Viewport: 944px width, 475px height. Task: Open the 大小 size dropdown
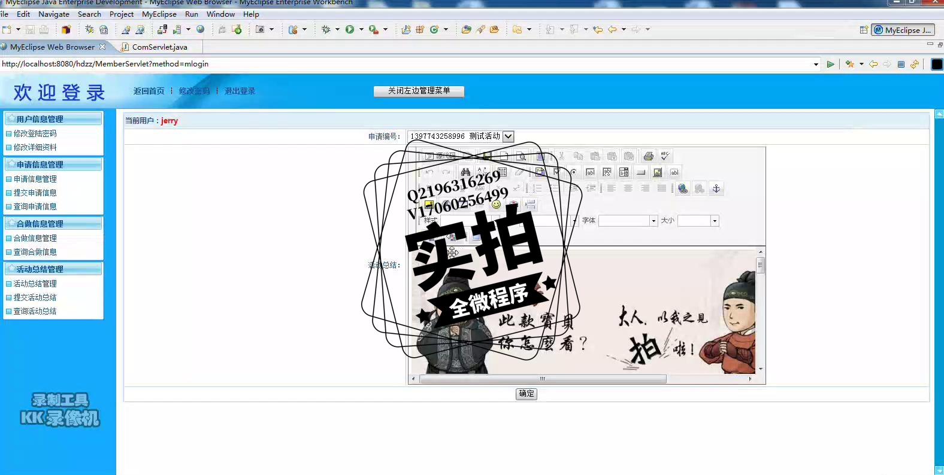tap(715, 221)
